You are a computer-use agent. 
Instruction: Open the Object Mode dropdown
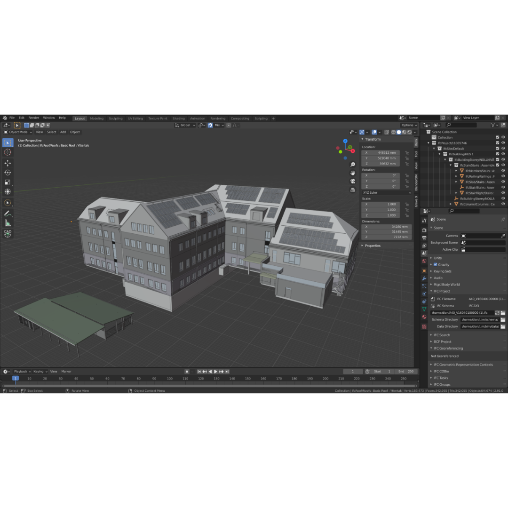18,132
